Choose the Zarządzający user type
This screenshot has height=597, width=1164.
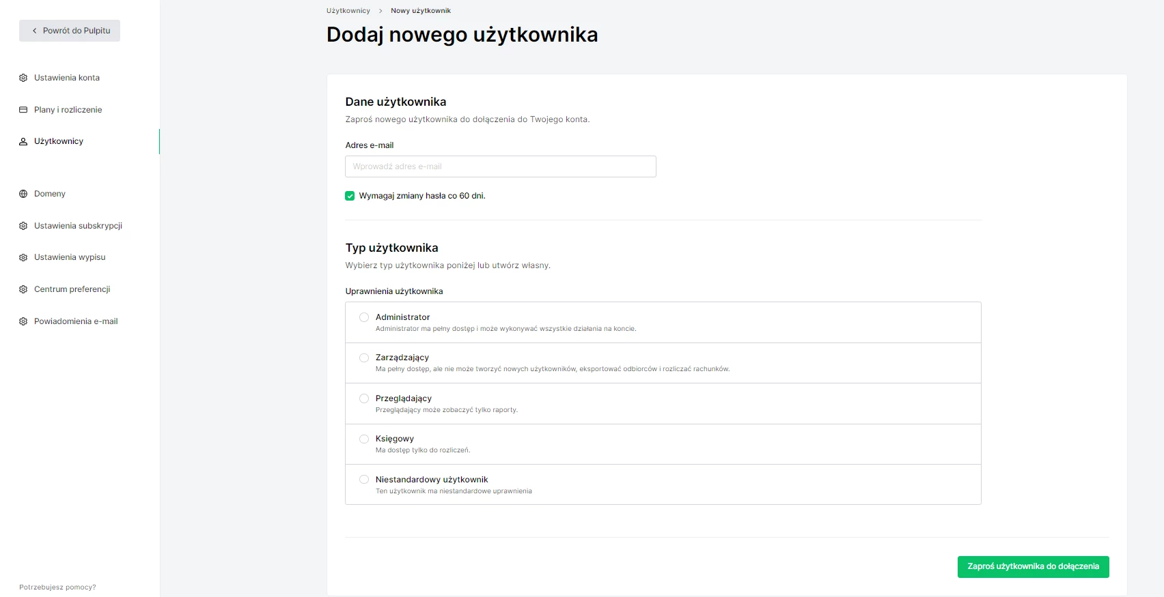(x=364, y=358)
